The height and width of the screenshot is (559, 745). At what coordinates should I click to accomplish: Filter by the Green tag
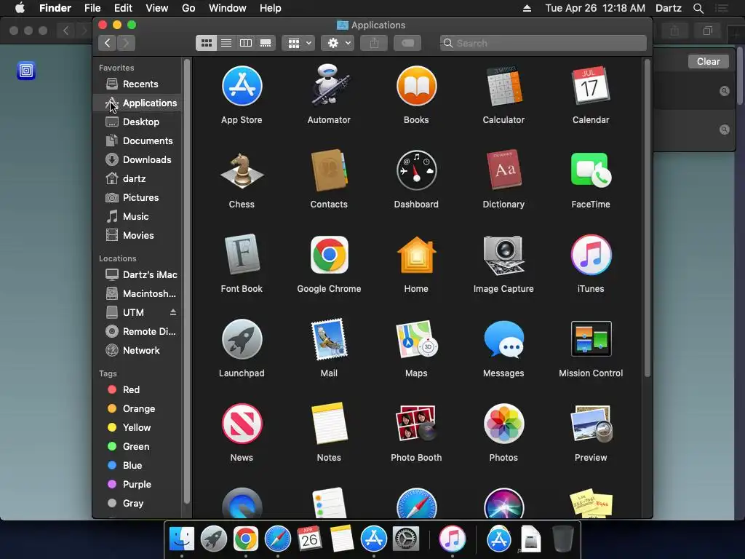[x=138, y=446]
